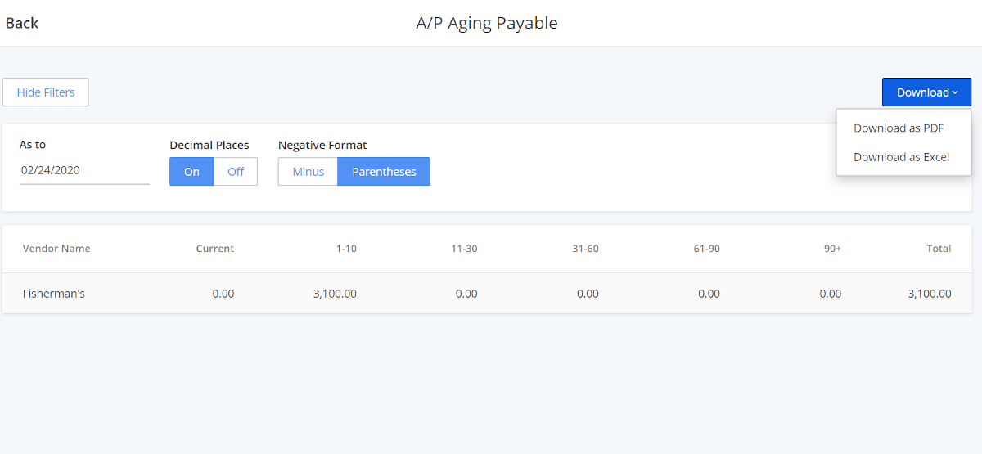Open the Download dropdown button

pos(926,92)
